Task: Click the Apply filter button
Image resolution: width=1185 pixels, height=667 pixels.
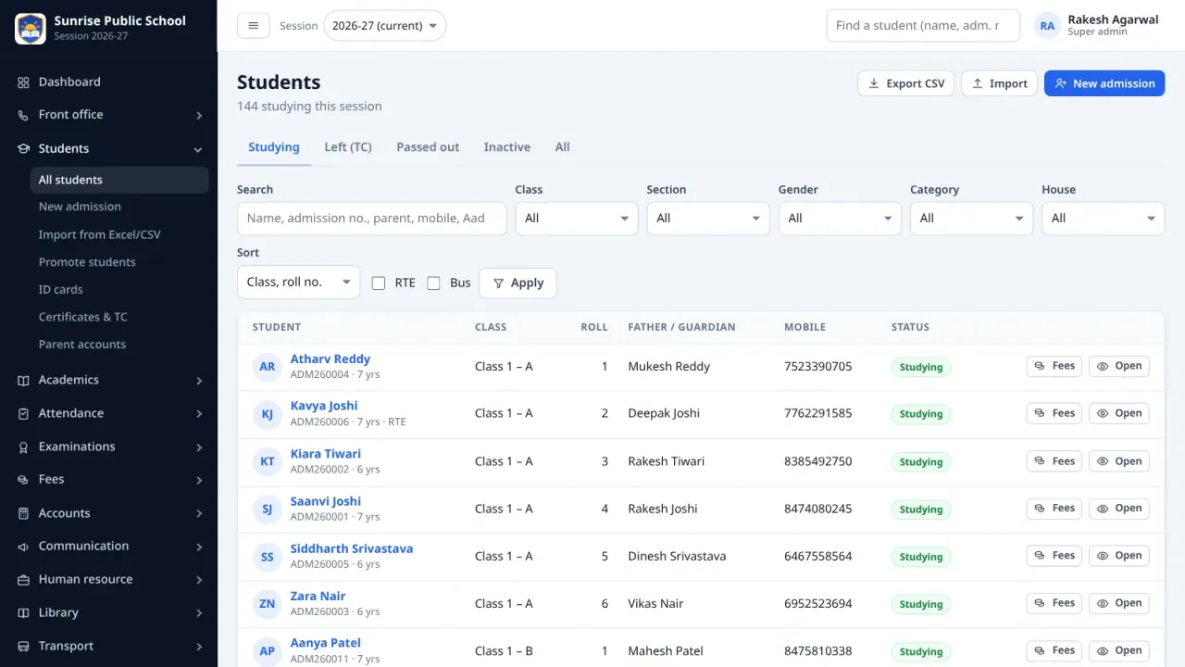Action: click(518, 283)
